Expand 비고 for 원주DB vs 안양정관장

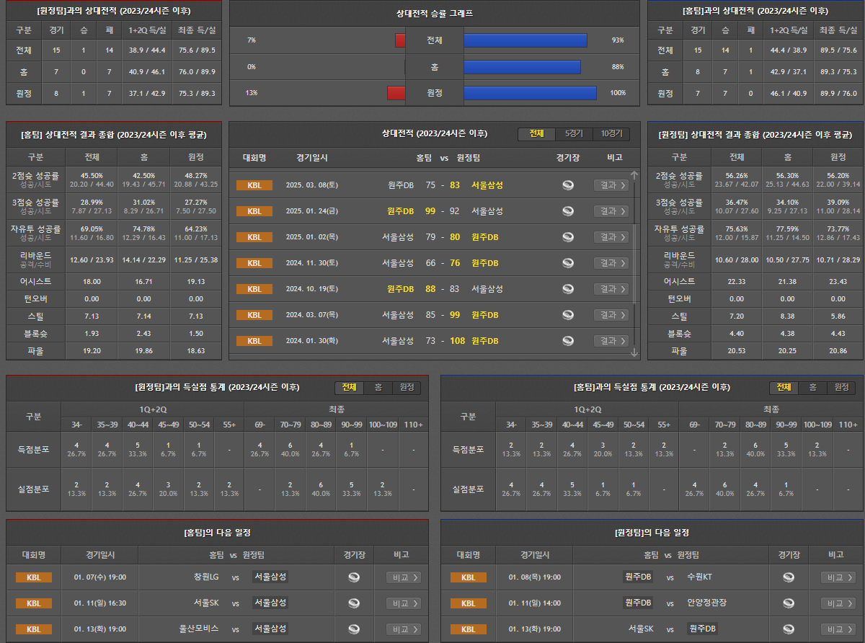tap(838, 603)
